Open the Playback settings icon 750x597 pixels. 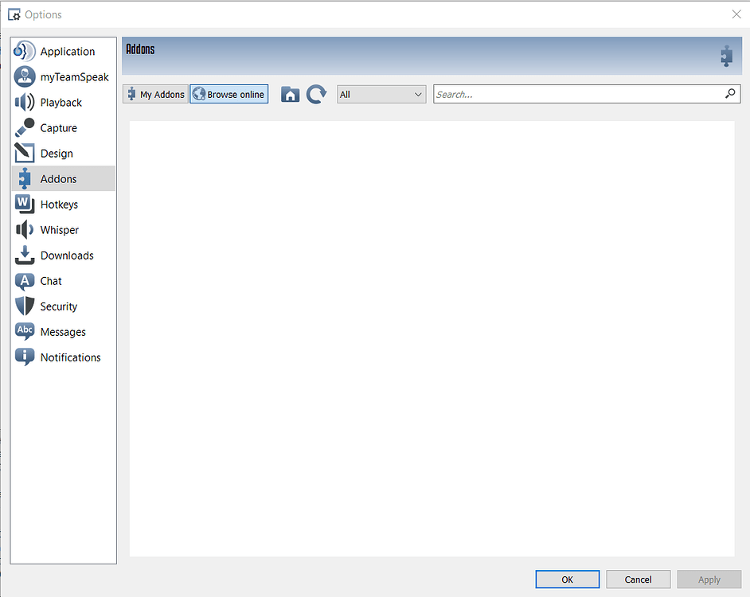click(x=24, y=102)
